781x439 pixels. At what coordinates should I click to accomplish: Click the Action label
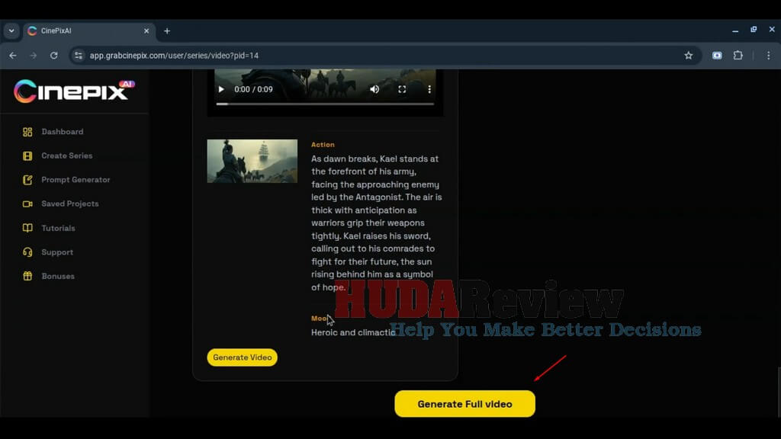pos(323,145)
